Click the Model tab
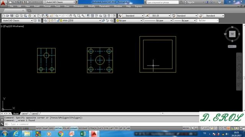Viewport: 245px width, 137px height. [16, 113]
